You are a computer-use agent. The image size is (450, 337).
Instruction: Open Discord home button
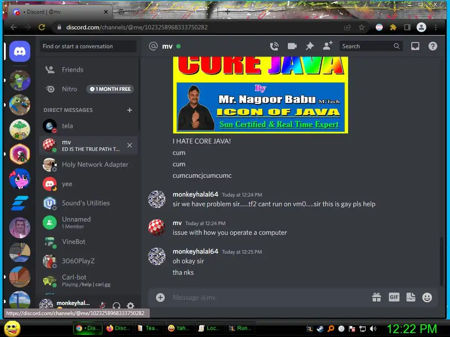coord(19,52)
